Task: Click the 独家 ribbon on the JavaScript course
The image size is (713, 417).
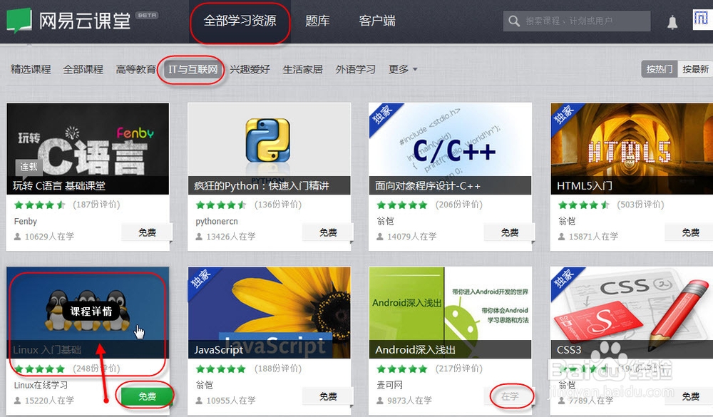Action: [x=202, y=279]
